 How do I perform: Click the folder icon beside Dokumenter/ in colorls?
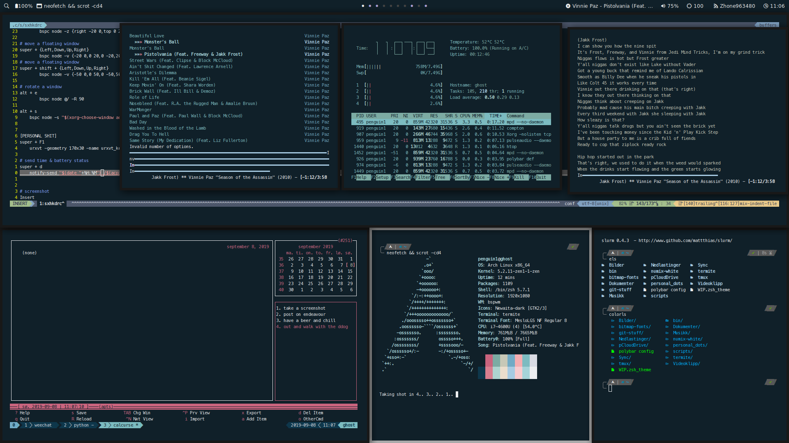coord(667,327)
